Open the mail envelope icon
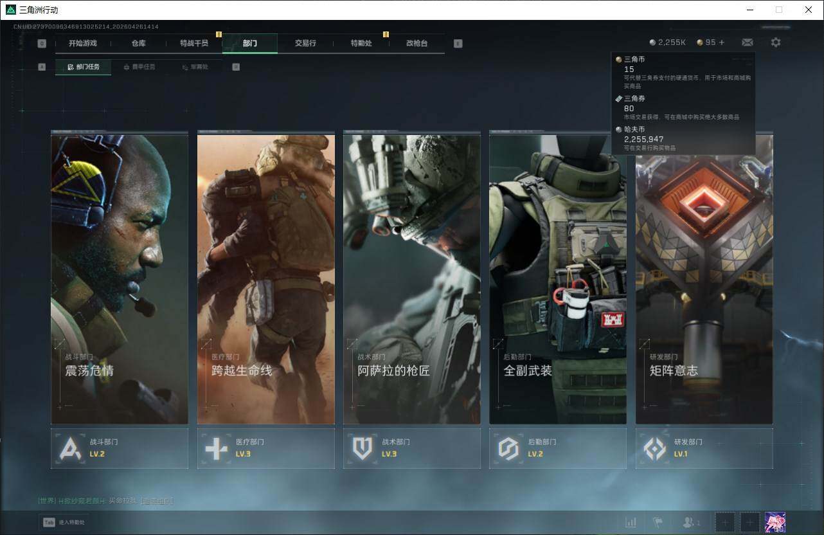 pos(747,42)
